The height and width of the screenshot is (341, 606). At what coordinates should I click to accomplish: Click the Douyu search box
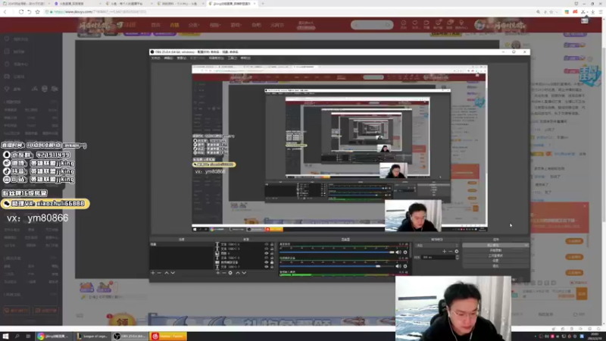point(372,25)
